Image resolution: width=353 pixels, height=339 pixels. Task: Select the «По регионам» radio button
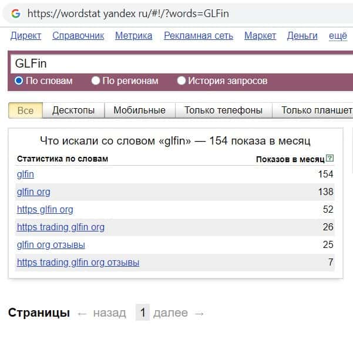pyautogui.click(x=96, y=80)
